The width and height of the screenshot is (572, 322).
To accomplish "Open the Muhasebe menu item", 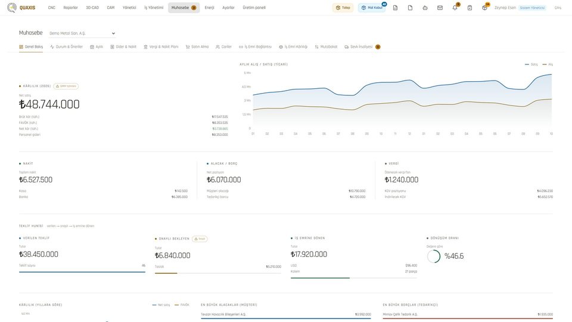I will pyautogui.click(x=184, y=8).
